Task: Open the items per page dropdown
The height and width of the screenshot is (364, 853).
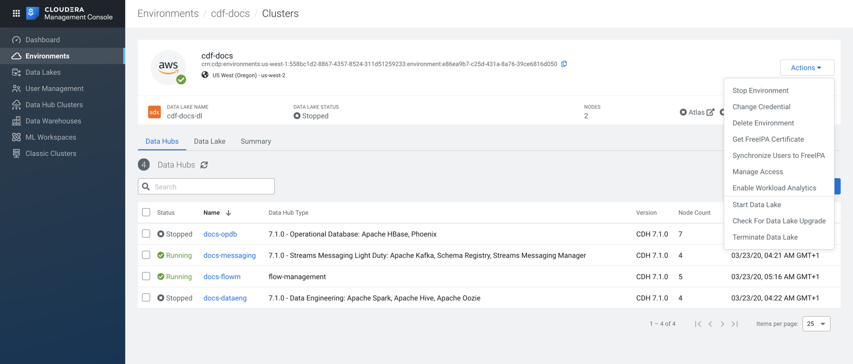Action: 816,324
